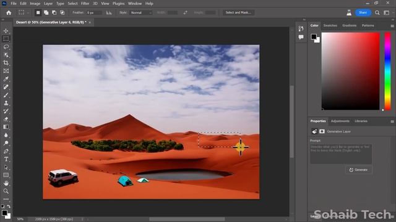Open the Search magnifier icon
The image size is (396, 222).
[x=377, y=12]
